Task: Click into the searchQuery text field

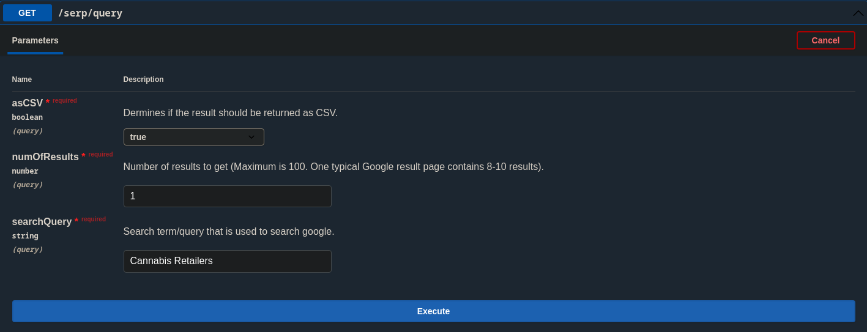Action: click(227, 261)
